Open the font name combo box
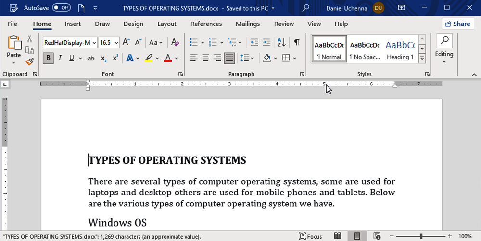Screen dimensions: 481x241 pos(70,43)
